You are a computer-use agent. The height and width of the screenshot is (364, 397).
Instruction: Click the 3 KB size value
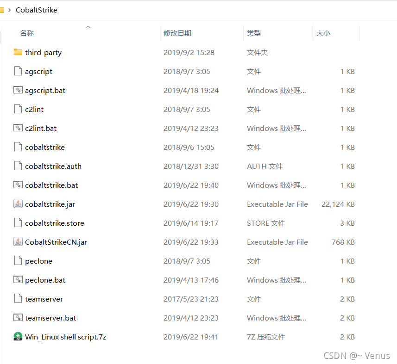pos(347,223)
